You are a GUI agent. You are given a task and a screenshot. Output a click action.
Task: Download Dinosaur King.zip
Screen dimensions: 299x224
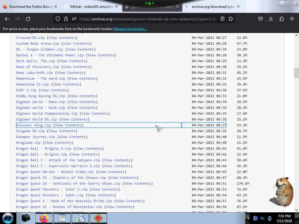pyautogui.click(x=33, y=125)
